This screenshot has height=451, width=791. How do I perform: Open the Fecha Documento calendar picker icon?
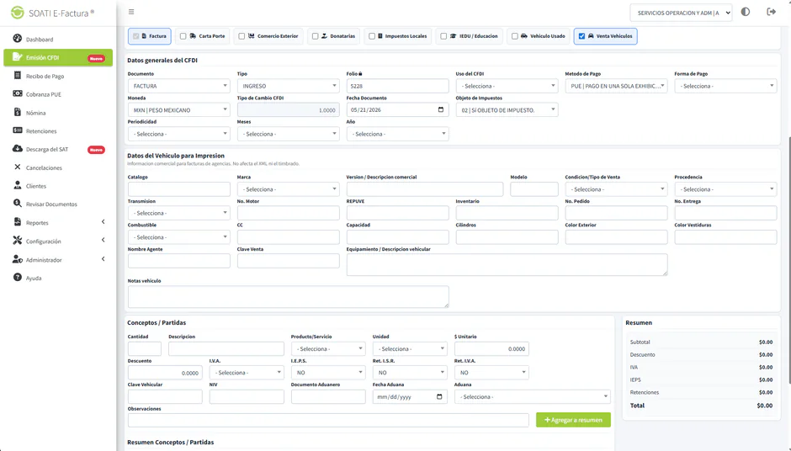pos(440,109)
